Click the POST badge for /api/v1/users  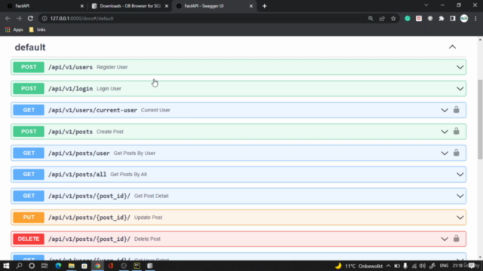[29, 67]
